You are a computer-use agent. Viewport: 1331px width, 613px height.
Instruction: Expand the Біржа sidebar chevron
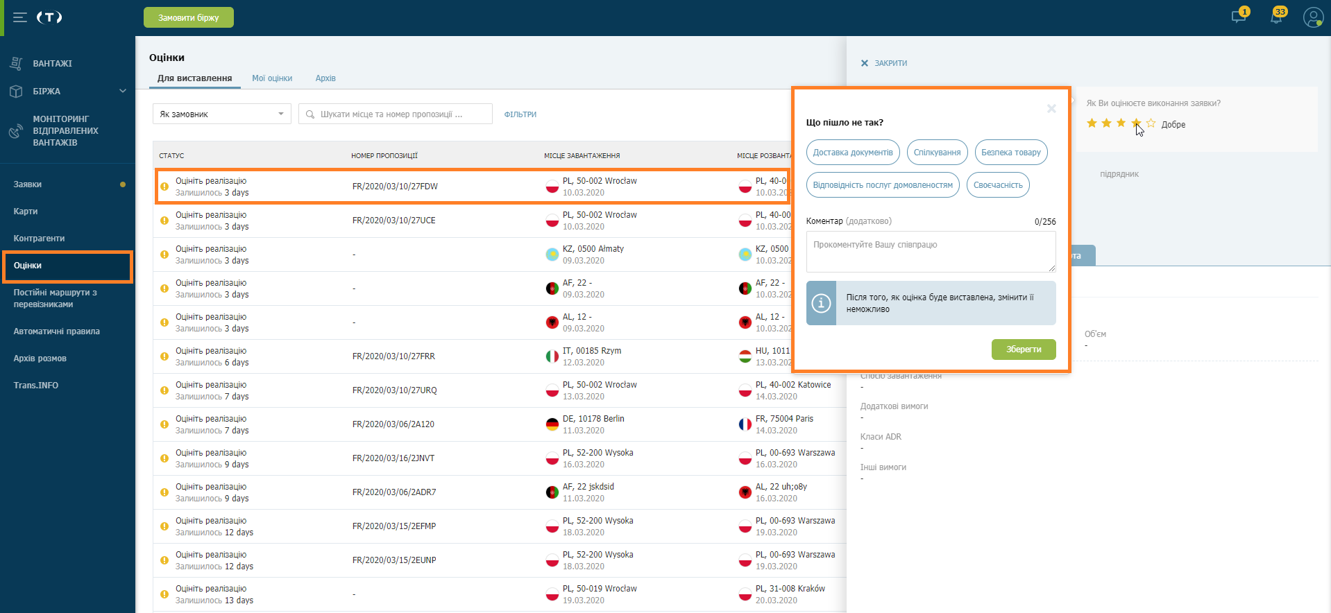(123, 91)
